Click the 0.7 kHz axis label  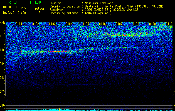point(2,92)
